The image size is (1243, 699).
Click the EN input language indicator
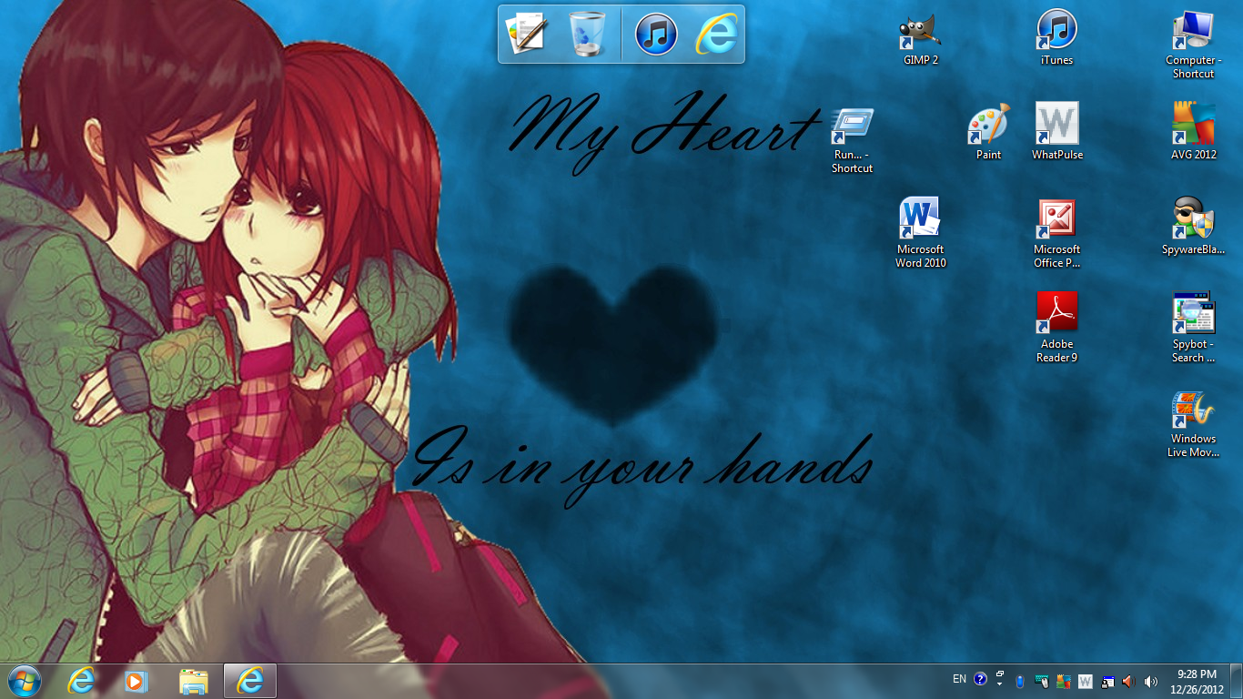[x=959, y=679]
